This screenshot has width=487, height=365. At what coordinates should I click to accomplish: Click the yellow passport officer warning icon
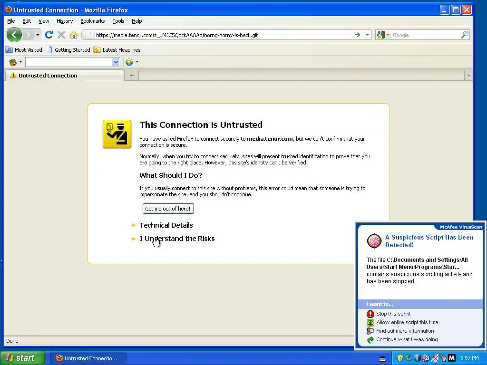pyautogui.click(x=117, y=134)
